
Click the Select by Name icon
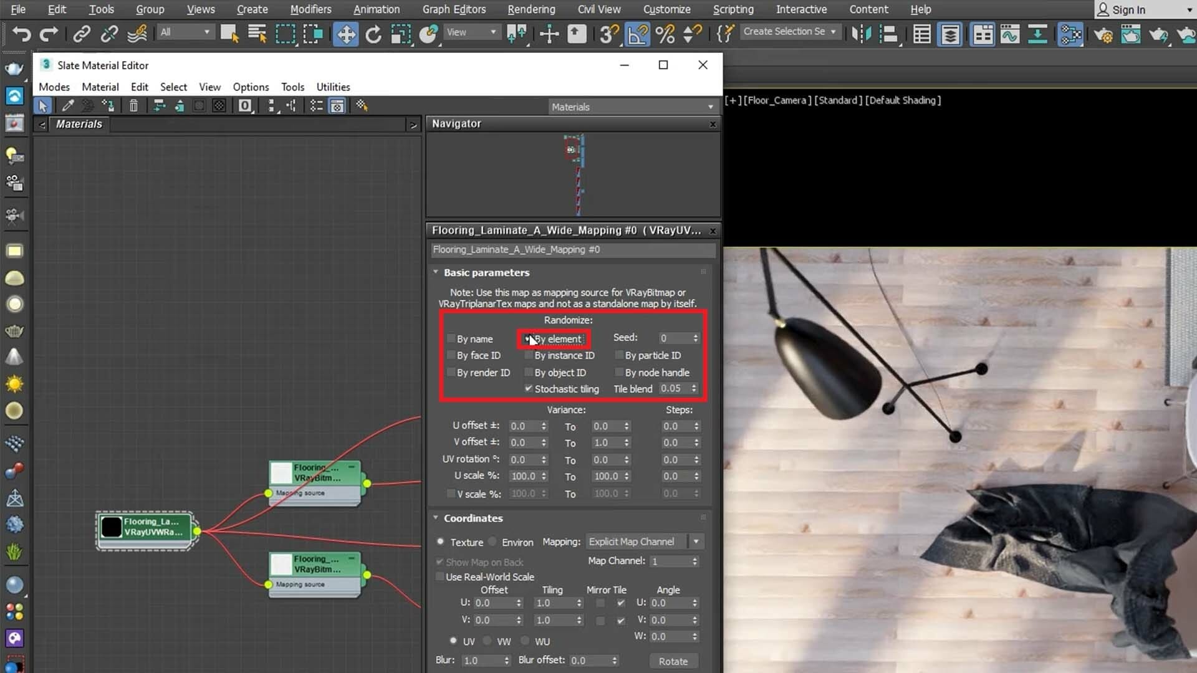point(257,34)
